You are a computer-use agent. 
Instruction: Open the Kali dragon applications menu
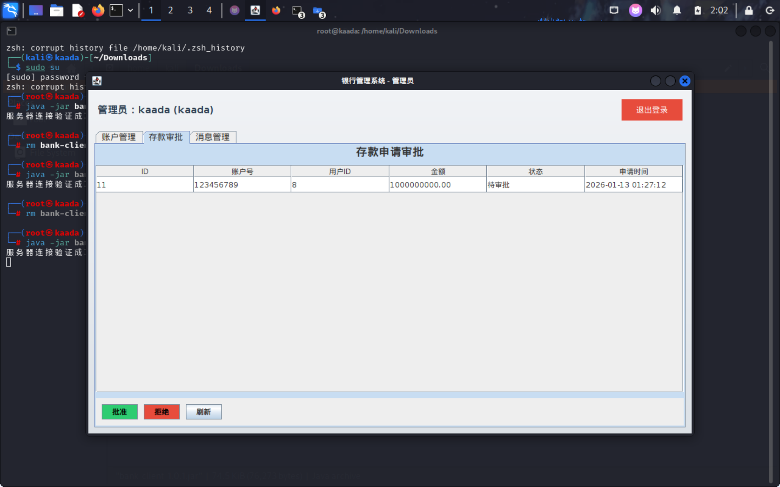click(x=10, y=10)
